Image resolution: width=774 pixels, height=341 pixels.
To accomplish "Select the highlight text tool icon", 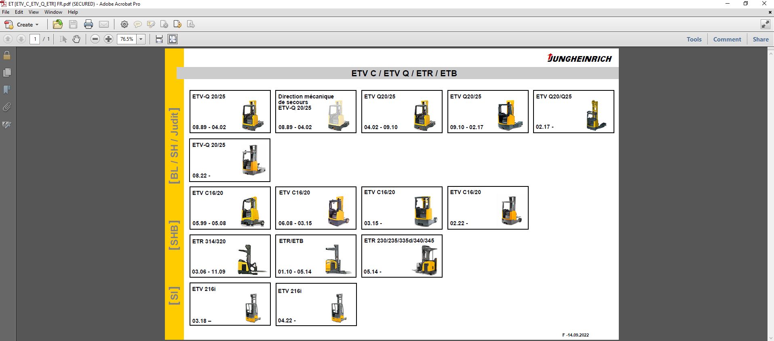I will point(151,25).
